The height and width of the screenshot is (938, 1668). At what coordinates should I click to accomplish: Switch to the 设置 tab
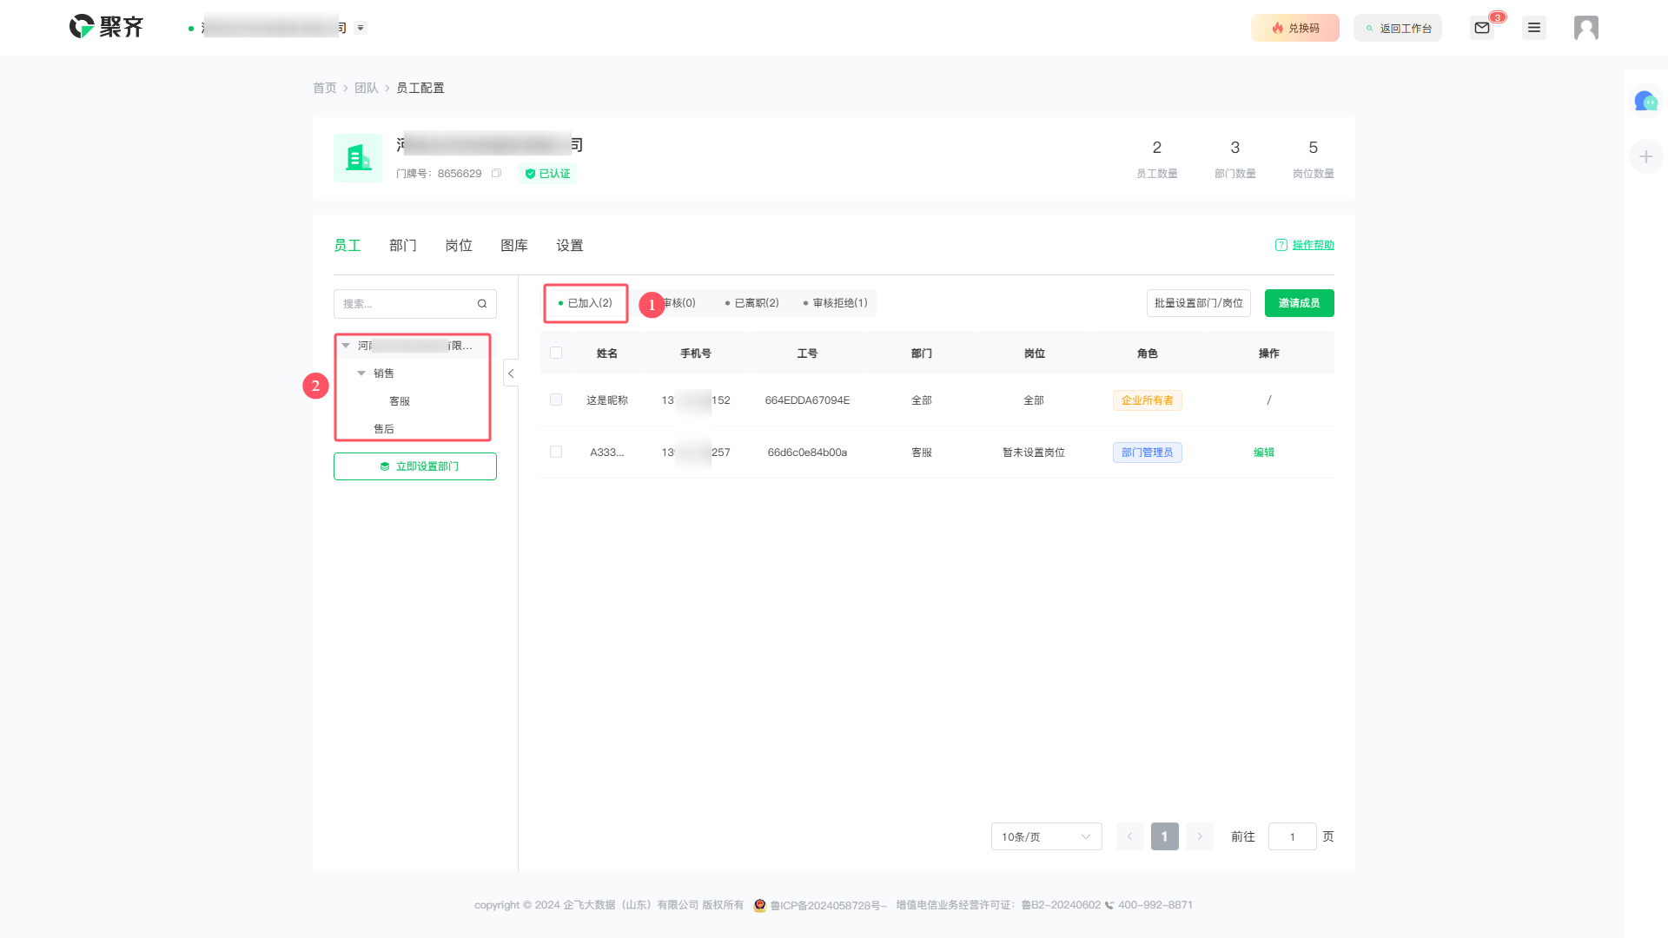click(x=570, y=246)
